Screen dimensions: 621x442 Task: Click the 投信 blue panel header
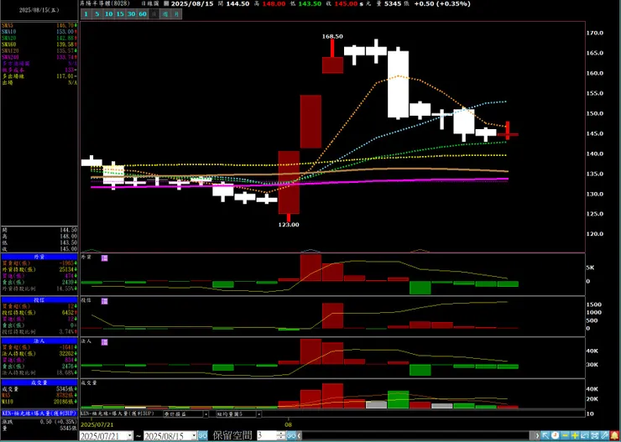click(39, 300)
